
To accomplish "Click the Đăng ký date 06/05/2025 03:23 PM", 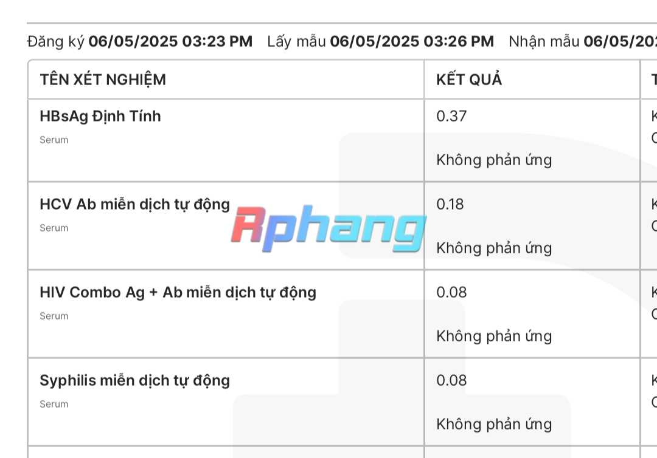I will click(170, 41).
